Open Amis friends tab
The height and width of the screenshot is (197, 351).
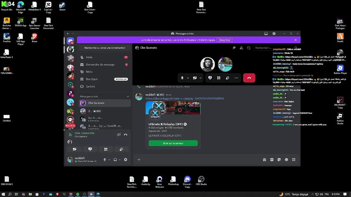(104, 57)
